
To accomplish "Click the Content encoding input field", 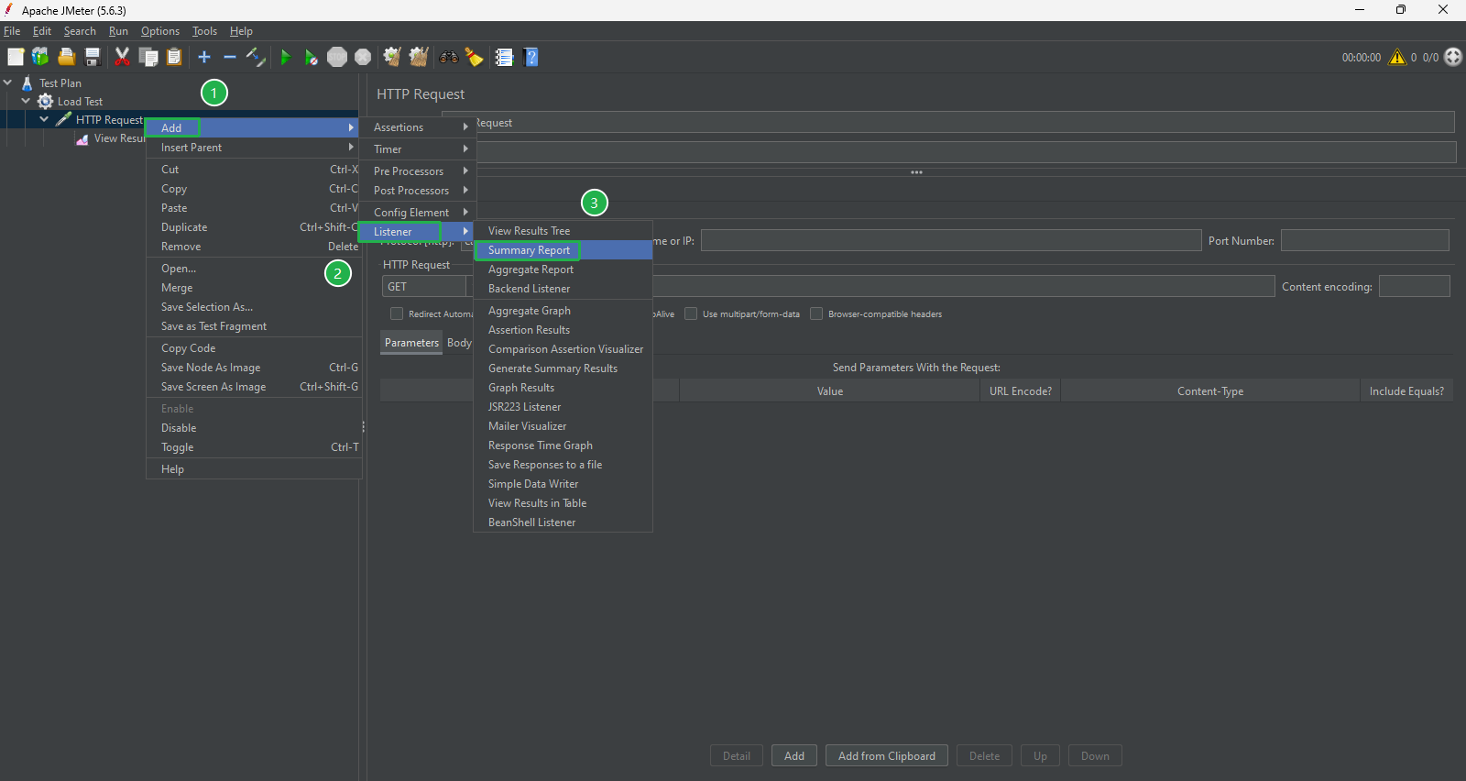I will click(1414, 287).
